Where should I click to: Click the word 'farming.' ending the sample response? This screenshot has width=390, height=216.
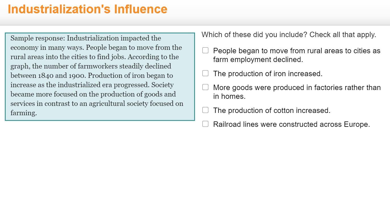tap(24, 113)
